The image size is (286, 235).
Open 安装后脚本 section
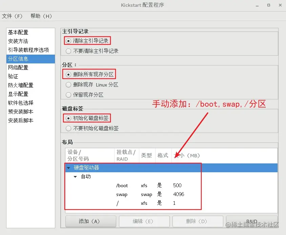[x=30, y=120]
